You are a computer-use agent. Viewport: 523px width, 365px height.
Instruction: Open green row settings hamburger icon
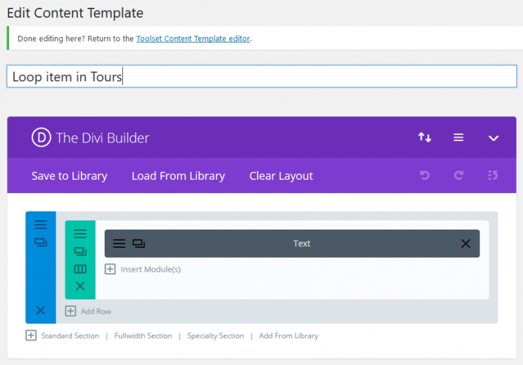click(80, 234)
